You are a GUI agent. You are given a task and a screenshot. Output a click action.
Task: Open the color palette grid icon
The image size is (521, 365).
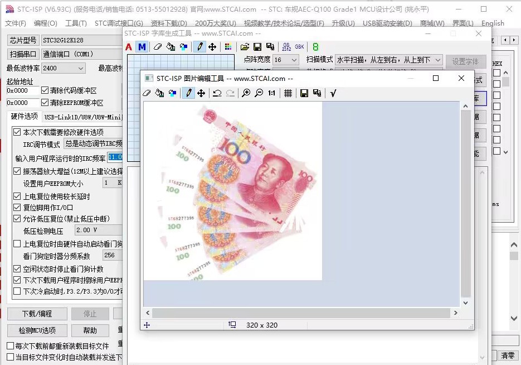(228, 47)
